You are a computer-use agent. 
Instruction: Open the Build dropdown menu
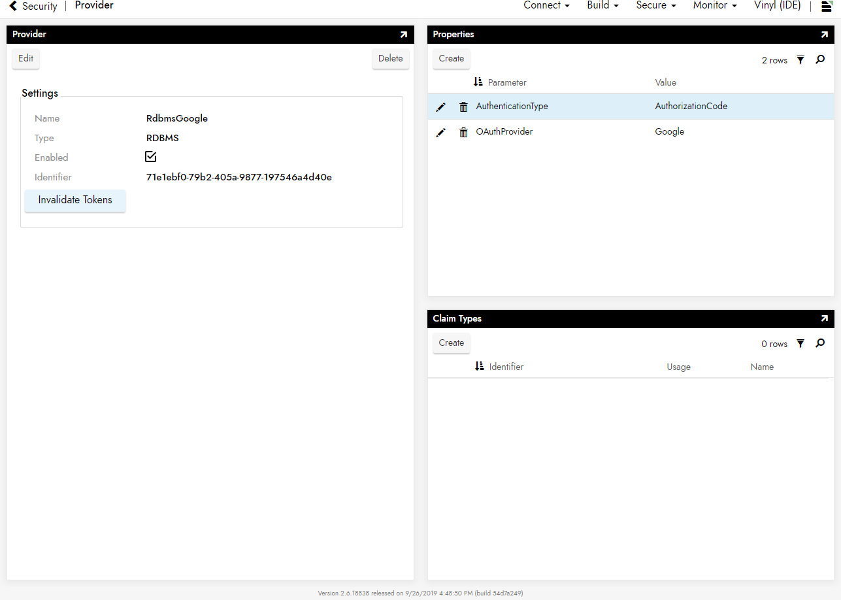[602, 6]
